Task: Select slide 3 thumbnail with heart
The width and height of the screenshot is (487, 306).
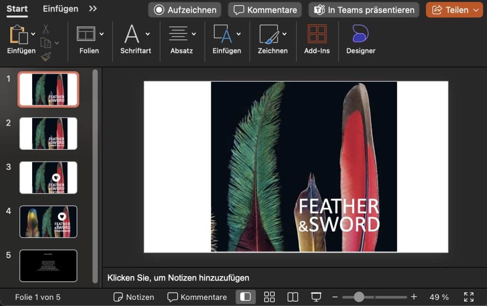Action: (48, 178)
